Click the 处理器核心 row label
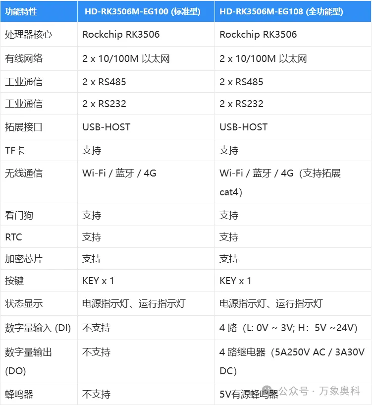The height and width of the screenshot is (406, 372). 28,34
